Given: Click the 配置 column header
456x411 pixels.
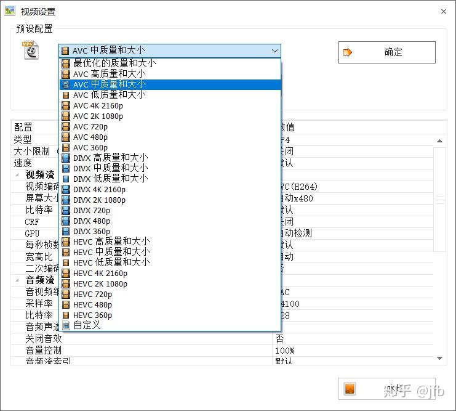Looking at the screenshot, I should tap(23, 128).
